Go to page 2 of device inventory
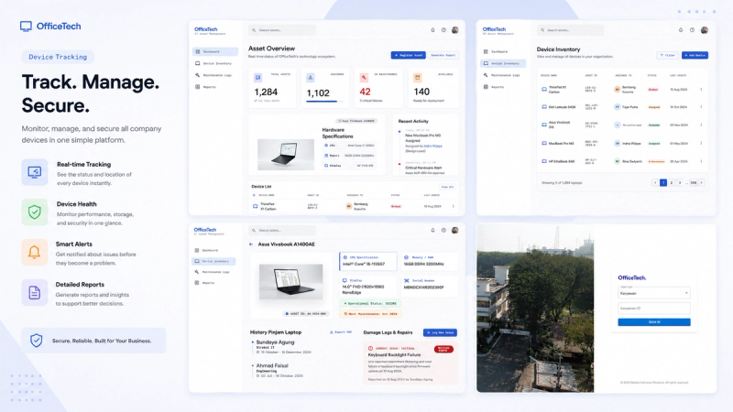This screenshot has width=733, height=412. pyautogui.click(x=672, y=182)
